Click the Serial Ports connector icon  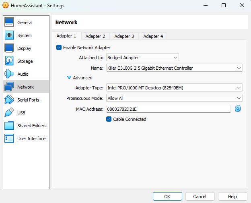pos(9,99)
